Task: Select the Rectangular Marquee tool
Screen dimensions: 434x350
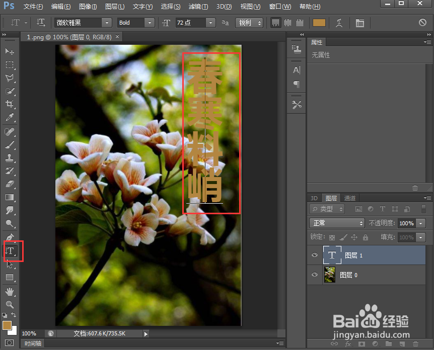Action: [10, 65]
